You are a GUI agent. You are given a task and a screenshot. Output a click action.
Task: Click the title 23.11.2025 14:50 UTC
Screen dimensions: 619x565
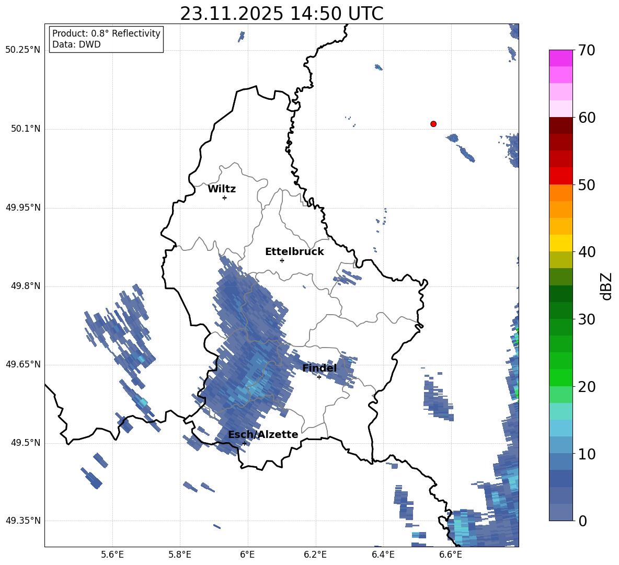tap(281, 14)
